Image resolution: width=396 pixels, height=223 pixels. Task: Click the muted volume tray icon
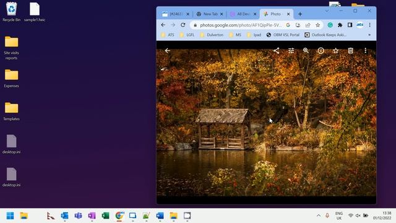pyautogui.click(x=358, y=216)
